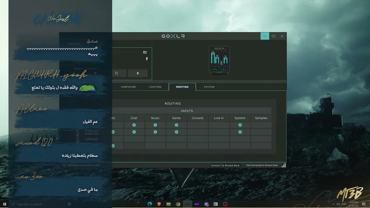Click Connect To Stream Deck button

click(x=225, y=166)
